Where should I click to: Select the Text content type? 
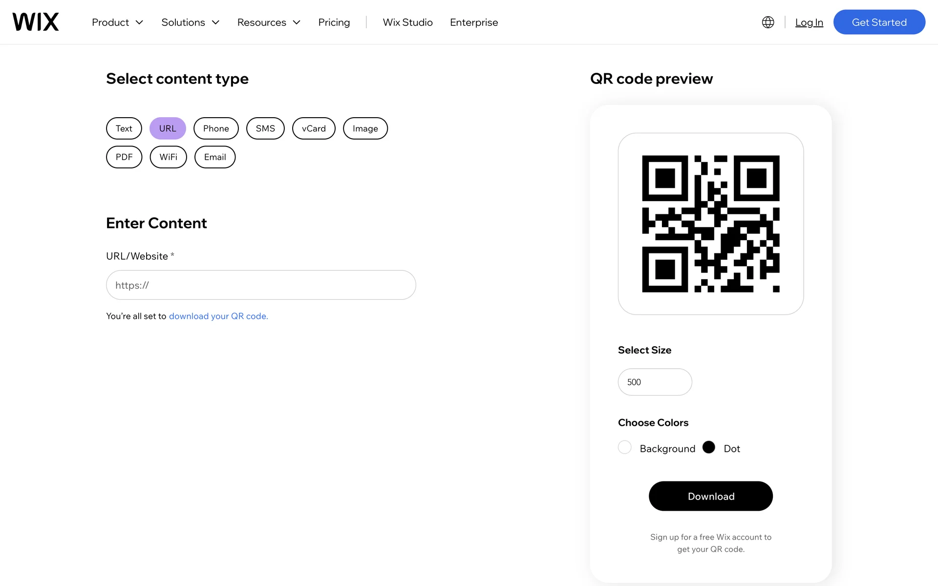[x=124, y=128]
